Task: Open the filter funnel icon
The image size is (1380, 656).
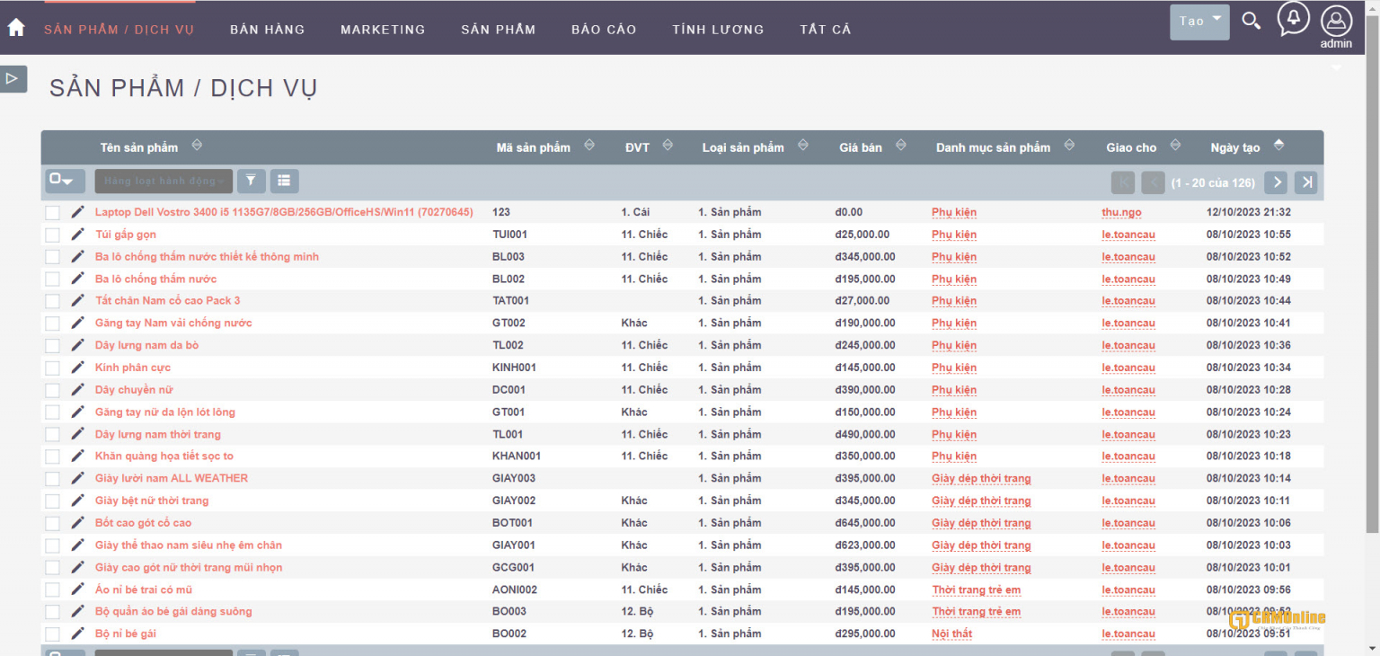Action: tap(251, 181)
